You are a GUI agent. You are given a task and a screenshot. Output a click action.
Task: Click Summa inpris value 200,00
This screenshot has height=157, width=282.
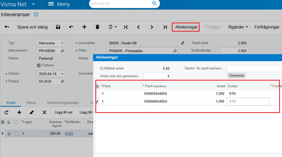55,134
